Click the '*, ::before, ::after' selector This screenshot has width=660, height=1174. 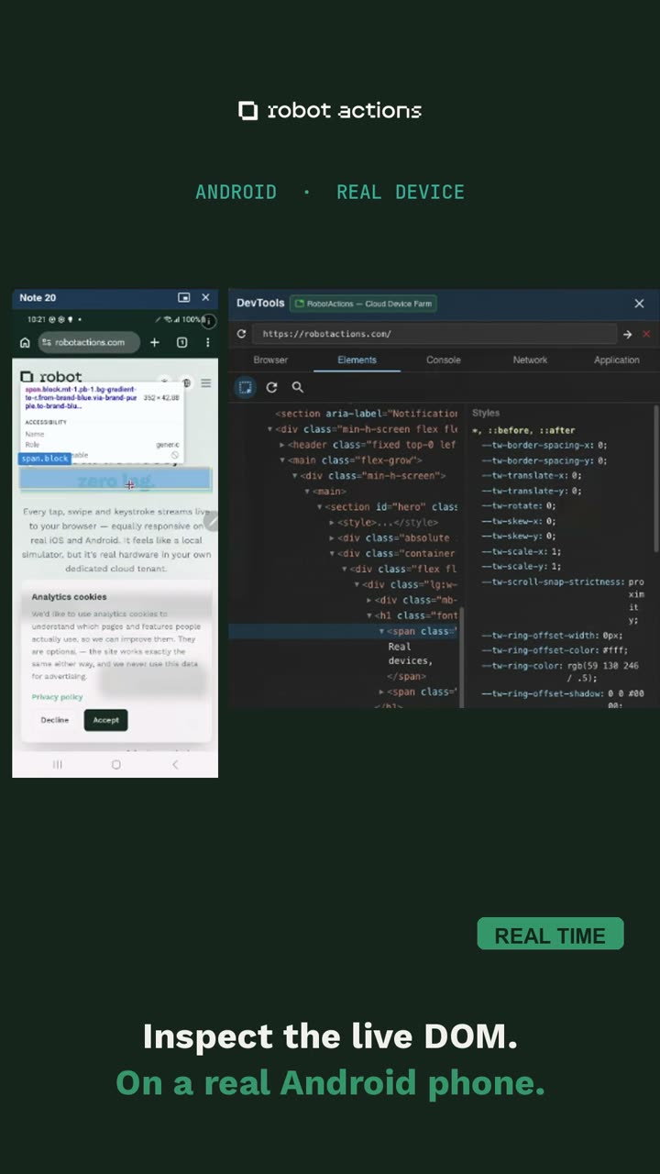[x=523, y=430]
